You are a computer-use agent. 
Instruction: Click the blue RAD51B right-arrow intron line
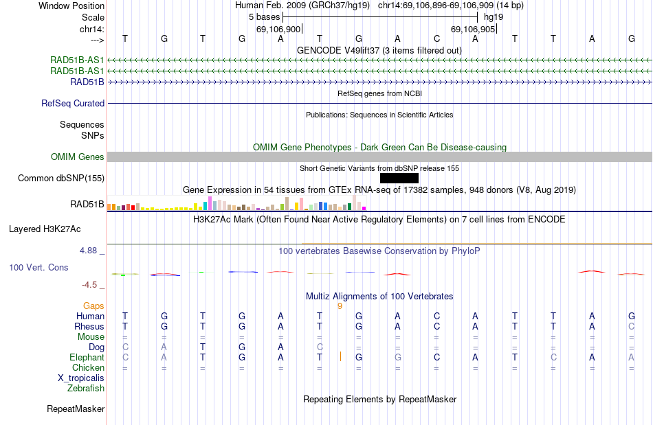coord(379,82)
